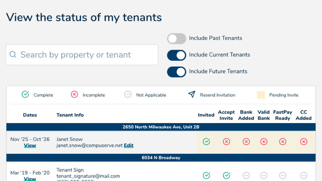Click Janet Snow's red FastPay Ready icon
322x181 pixels.
coord(283,142)
